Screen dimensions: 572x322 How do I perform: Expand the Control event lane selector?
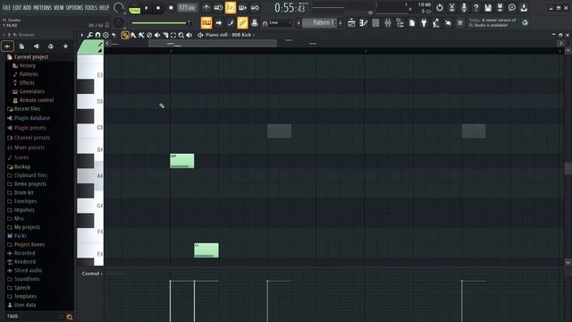(x=92, y=274)
